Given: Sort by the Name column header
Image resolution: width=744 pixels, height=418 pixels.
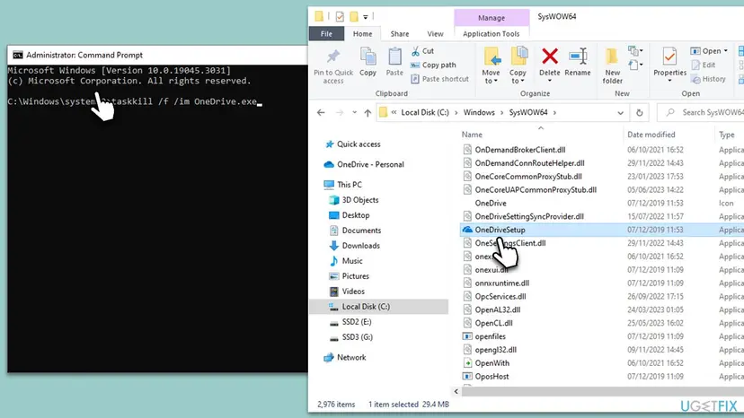Looking at the screenshot, I should click(x=472, y=135).
